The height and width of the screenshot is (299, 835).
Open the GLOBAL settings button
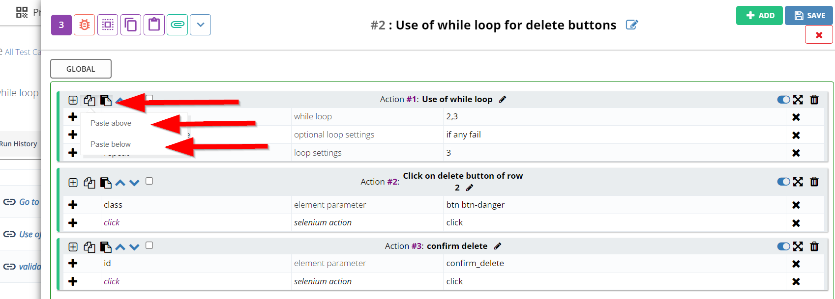[81, 69]
